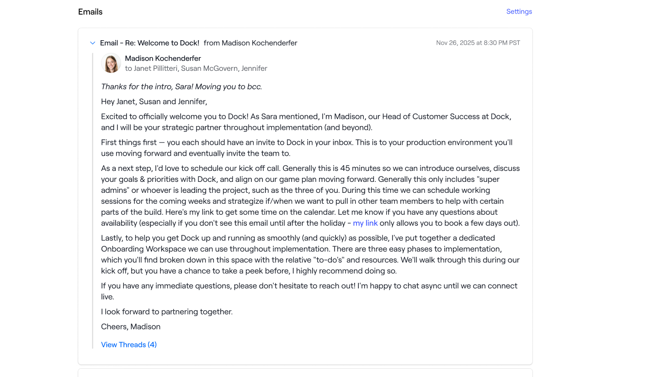This screenshot has width=670, height=377.
Task: Open Email Settings
Action: coord(519,11)
